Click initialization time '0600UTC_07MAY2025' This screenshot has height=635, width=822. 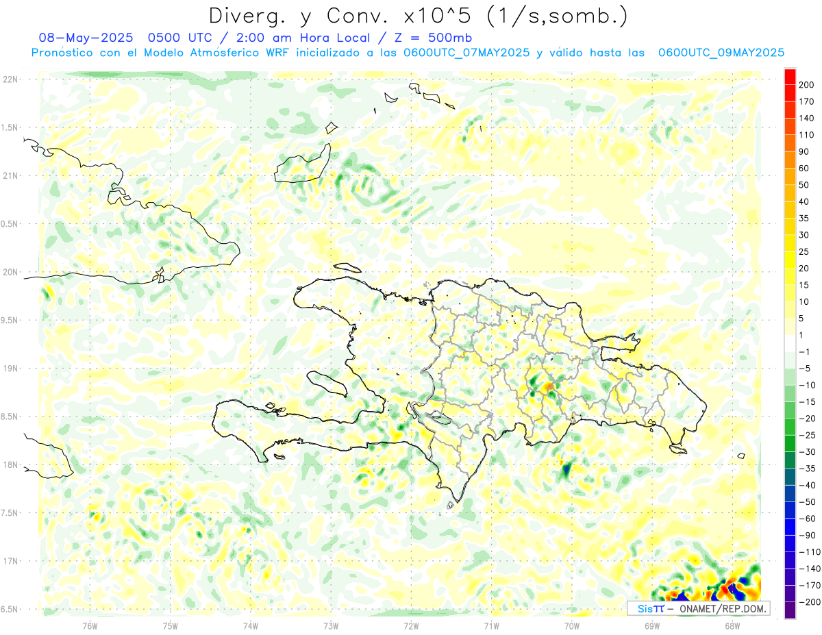pos(466,53)
